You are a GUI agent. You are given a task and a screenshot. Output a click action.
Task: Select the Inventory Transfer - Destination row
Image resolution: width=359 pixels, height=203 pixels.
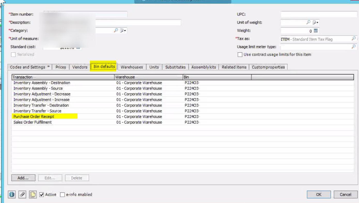coord(183,105)
